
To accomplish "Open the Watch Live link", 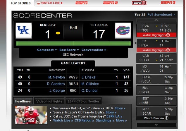I will point(50,3).
